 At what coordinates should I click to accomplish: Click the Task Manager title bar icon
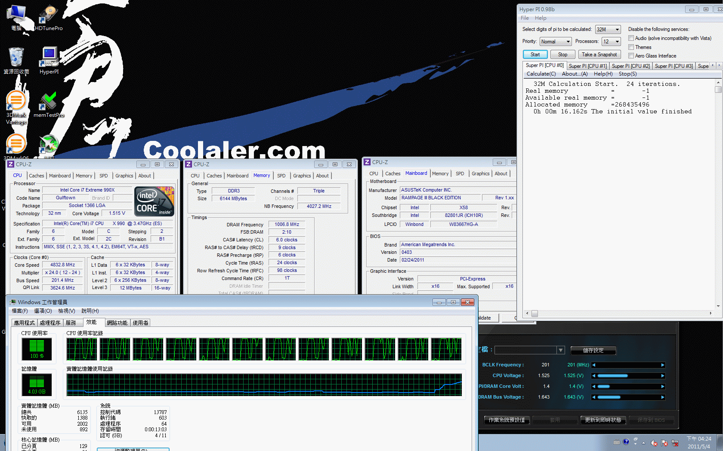[13, 302]
